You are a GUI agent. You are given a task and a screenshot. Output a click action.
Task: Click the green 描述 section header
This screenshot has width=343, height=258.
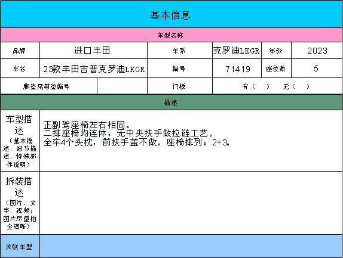click(x=171, y=102)
